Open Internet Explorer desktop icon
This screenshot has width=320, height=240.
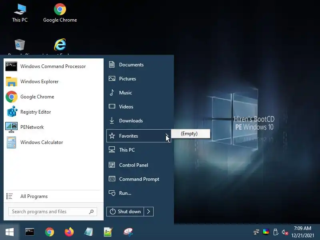point(60,46)
